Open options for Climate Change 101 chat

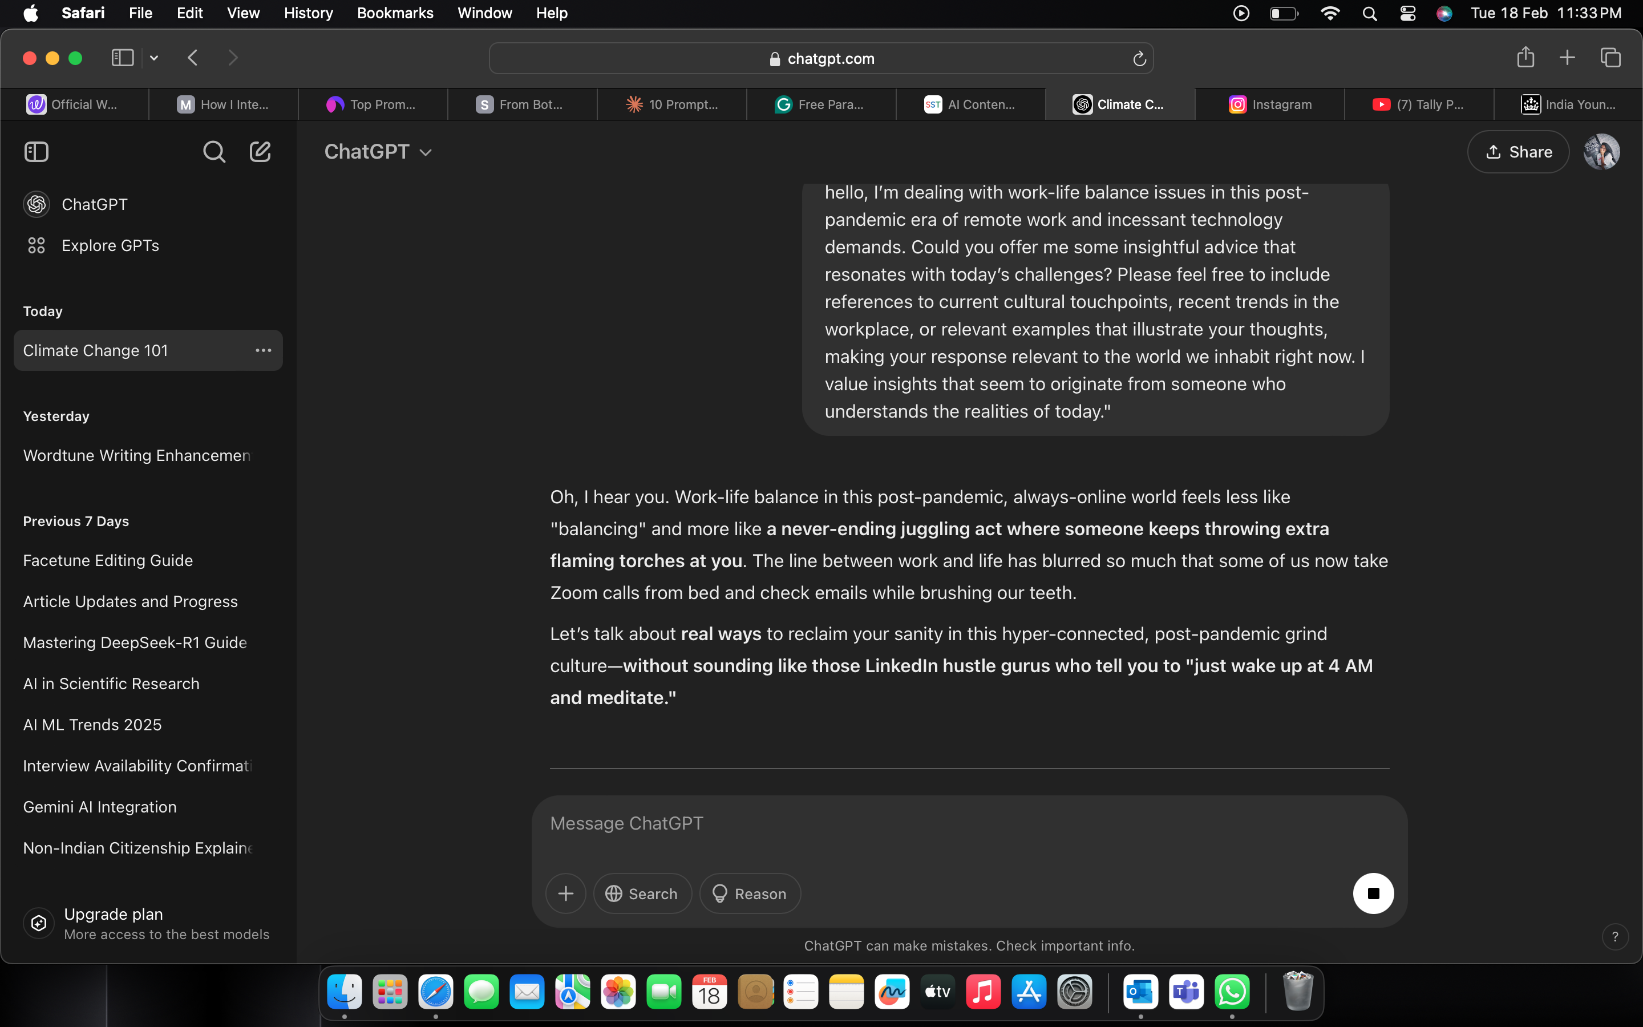pos(264,350)
